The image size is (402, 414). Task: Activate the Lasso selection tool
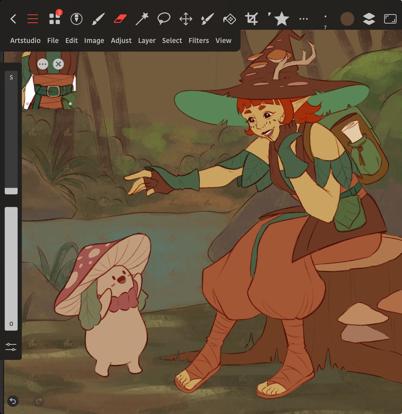pyautogui.click(x=164, y=19)
